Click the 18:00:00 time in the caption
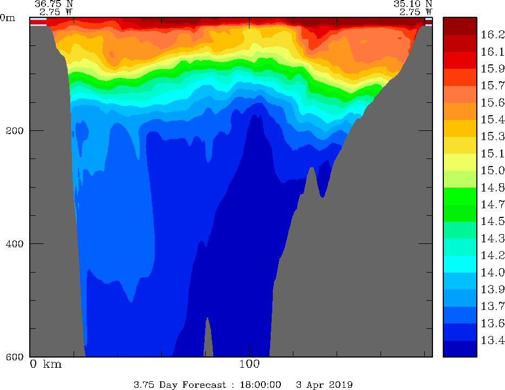 [x=261, y=385]
